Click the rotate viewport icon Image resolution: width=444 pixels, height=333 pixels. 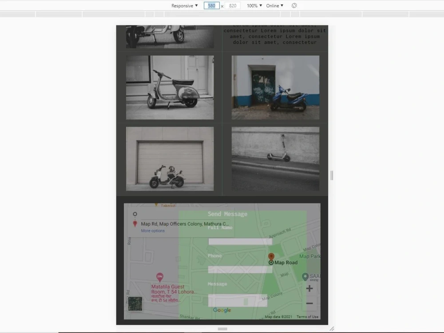coord(294,5)
